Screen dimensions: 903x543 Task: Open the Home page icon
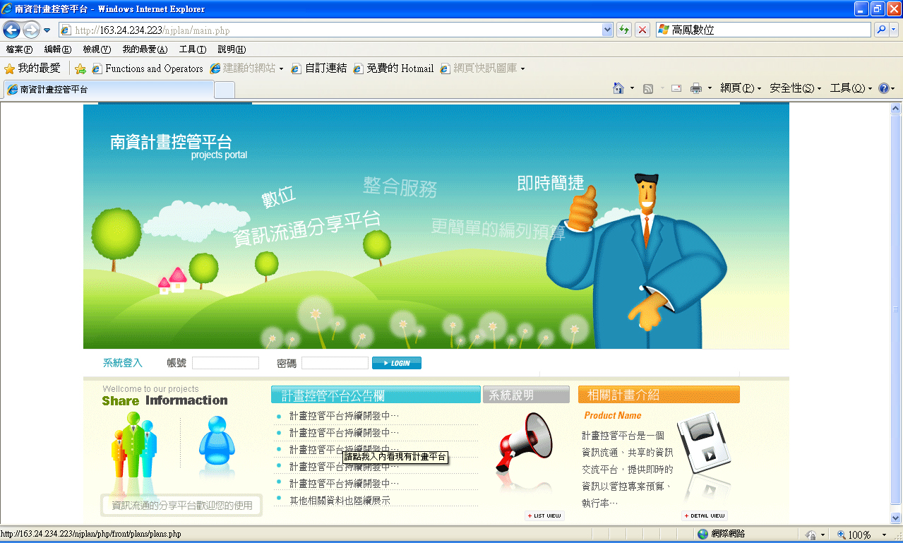click(x=618, y=88)
